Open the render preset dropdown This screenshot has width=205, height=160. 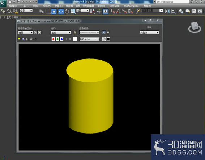pyautogui.click(x=89, y=33)
